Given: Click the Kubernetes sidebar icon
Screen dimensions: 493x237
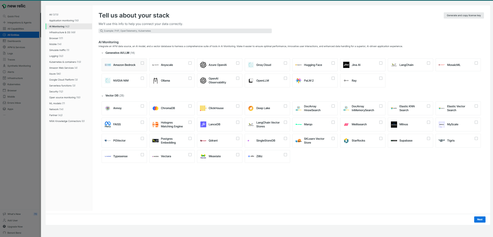Looking at the screenshot, I should pos(4,84).
